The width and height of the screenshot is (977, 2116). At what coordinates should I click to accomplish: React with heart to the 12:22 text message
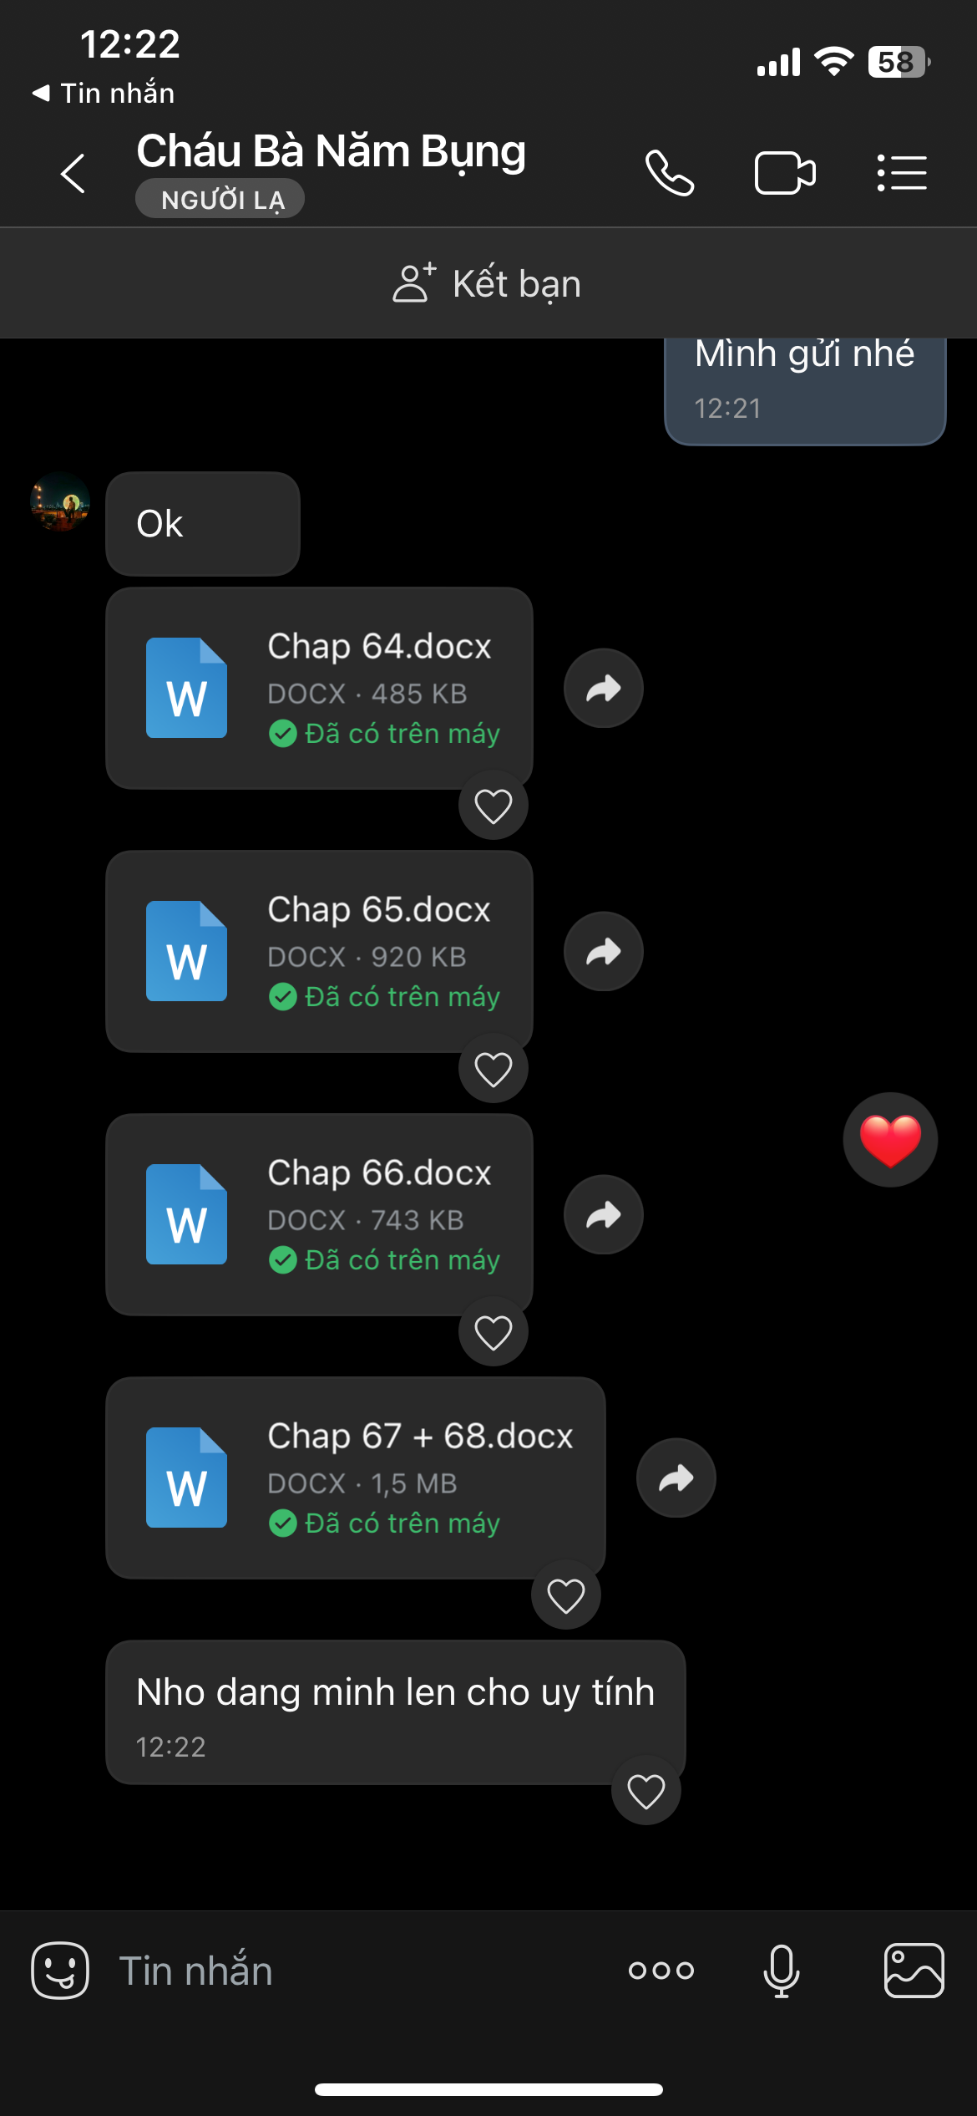pos(646,1791)
